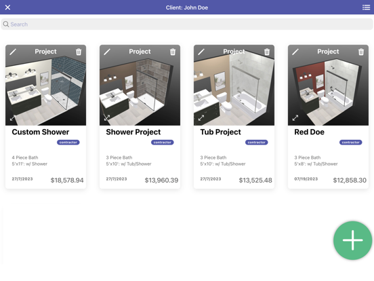Click the 27/7/2023 date on Shower Project
This screenshot has width=374, height=281.
click(x=117, y=179)
